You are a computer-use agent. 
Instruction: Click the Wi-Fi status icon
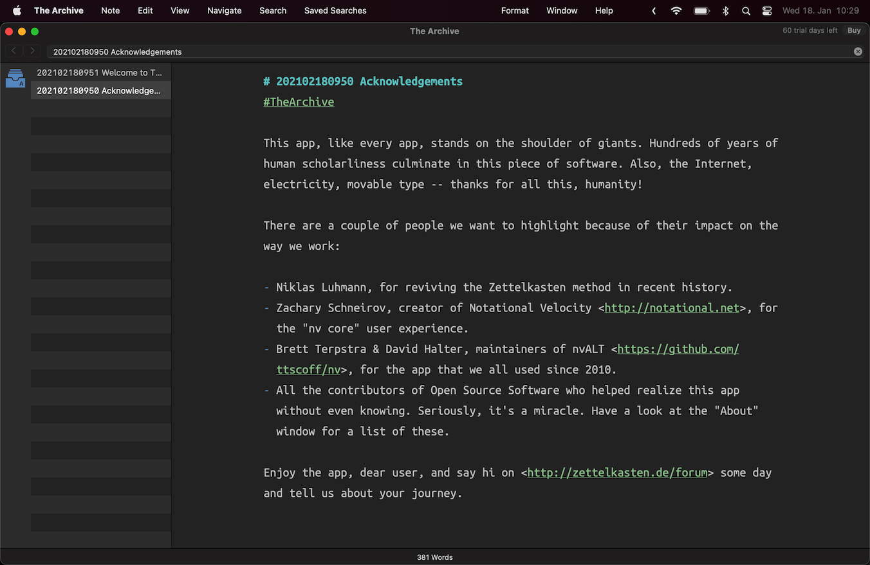[x=676, y=10]
